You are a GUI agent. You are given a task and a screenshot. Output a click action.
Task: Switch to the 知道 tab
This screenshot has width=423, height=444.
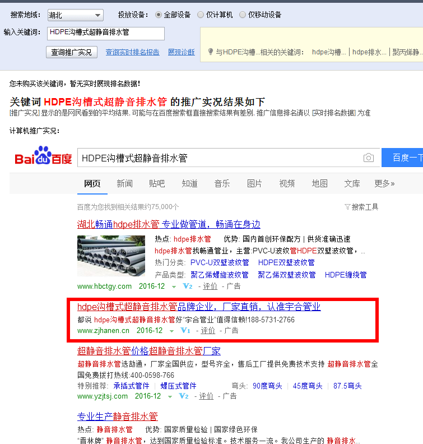coord(189,183)
